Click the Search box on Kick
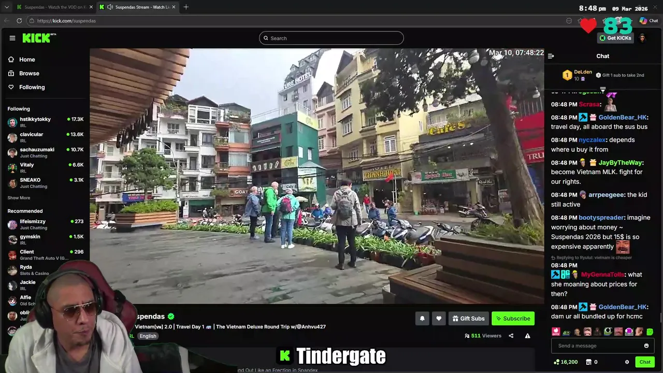Image resolution: width=663 pixels, height=373 pixels. click(331, 38)
